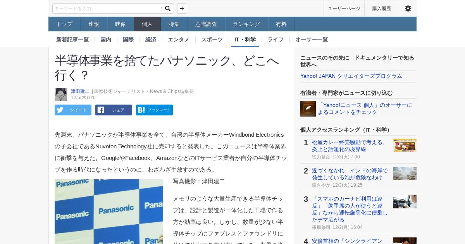Viewport: 465px width, 244px height.
Task: Click the quill icon beside author comments link
Action: pos(308,109)
